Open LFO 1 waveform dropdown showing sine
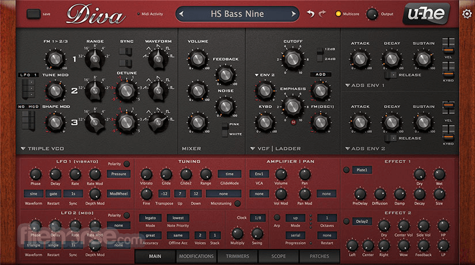The height and width of the screenshot is (265, 475). 33,194
